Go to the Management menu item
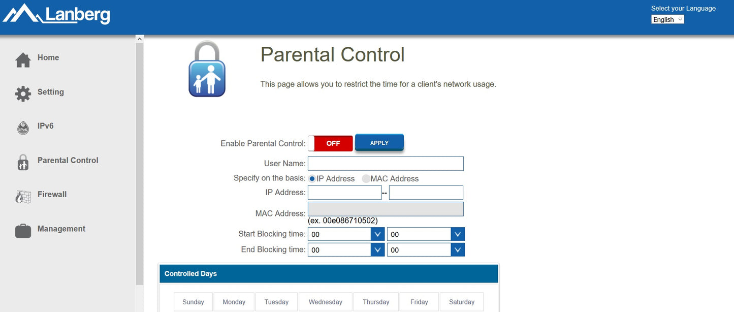Image resolution: width=734 pixels, height=312 pixels. coord(61,229)
